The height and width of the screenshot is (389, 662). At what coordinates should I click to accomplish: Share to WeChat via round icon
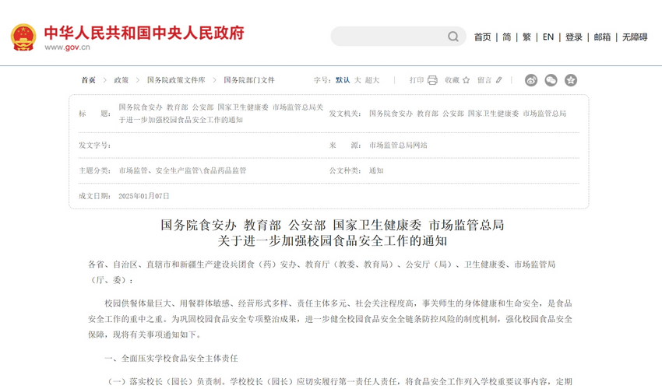(x=551, y=80)
